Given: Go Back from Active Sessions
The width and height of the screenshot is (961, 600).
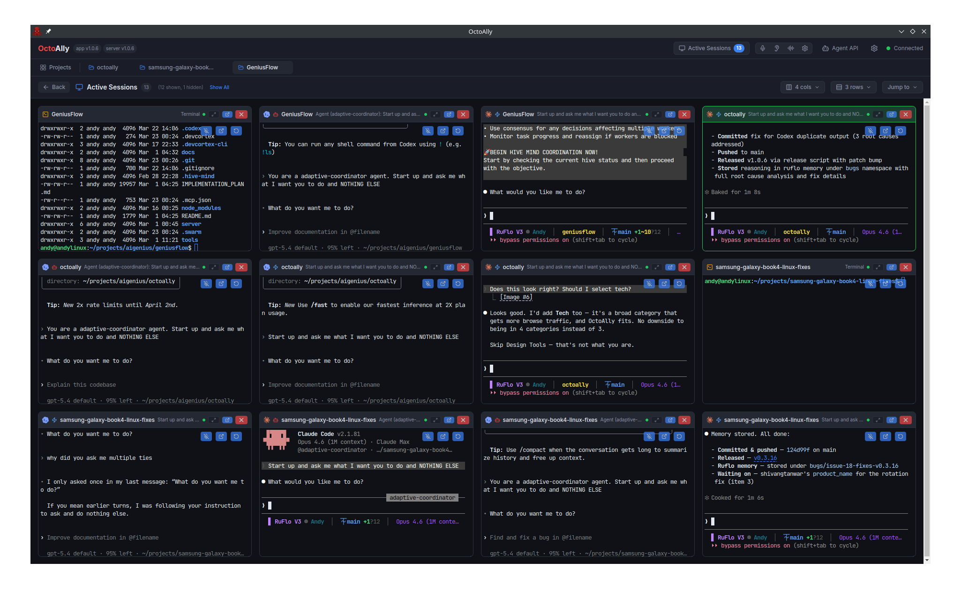Looking at the screenshot, I should click(54, 87).
